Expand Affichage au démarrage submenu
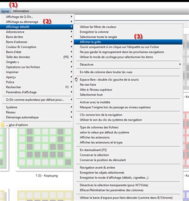 [x=37, y=22]
